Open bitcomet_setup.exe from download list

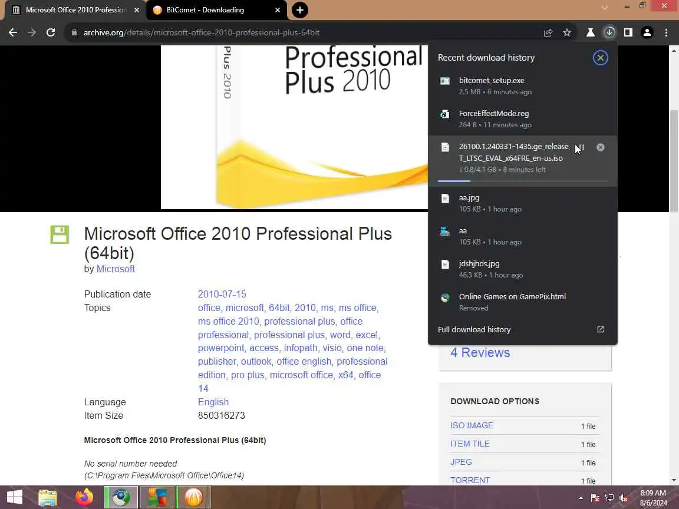[x=522, y=85]
